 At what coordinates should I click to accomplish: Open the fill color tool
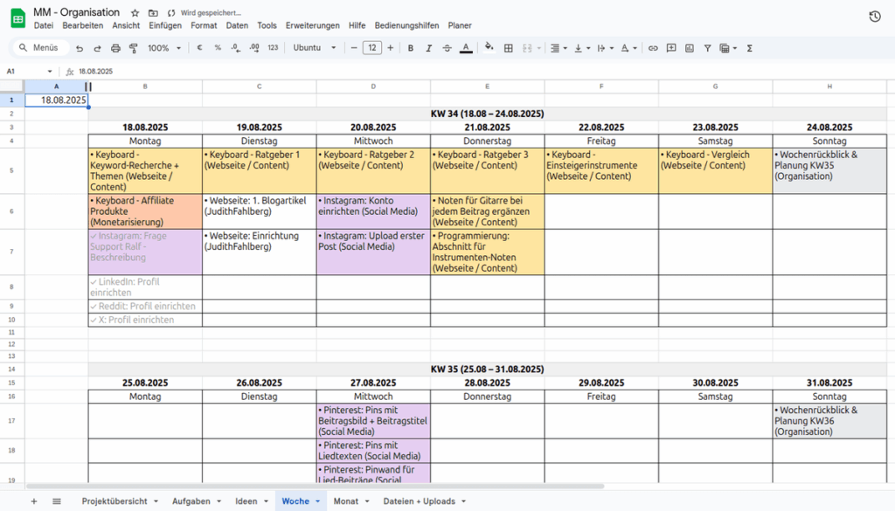point(489,48)
